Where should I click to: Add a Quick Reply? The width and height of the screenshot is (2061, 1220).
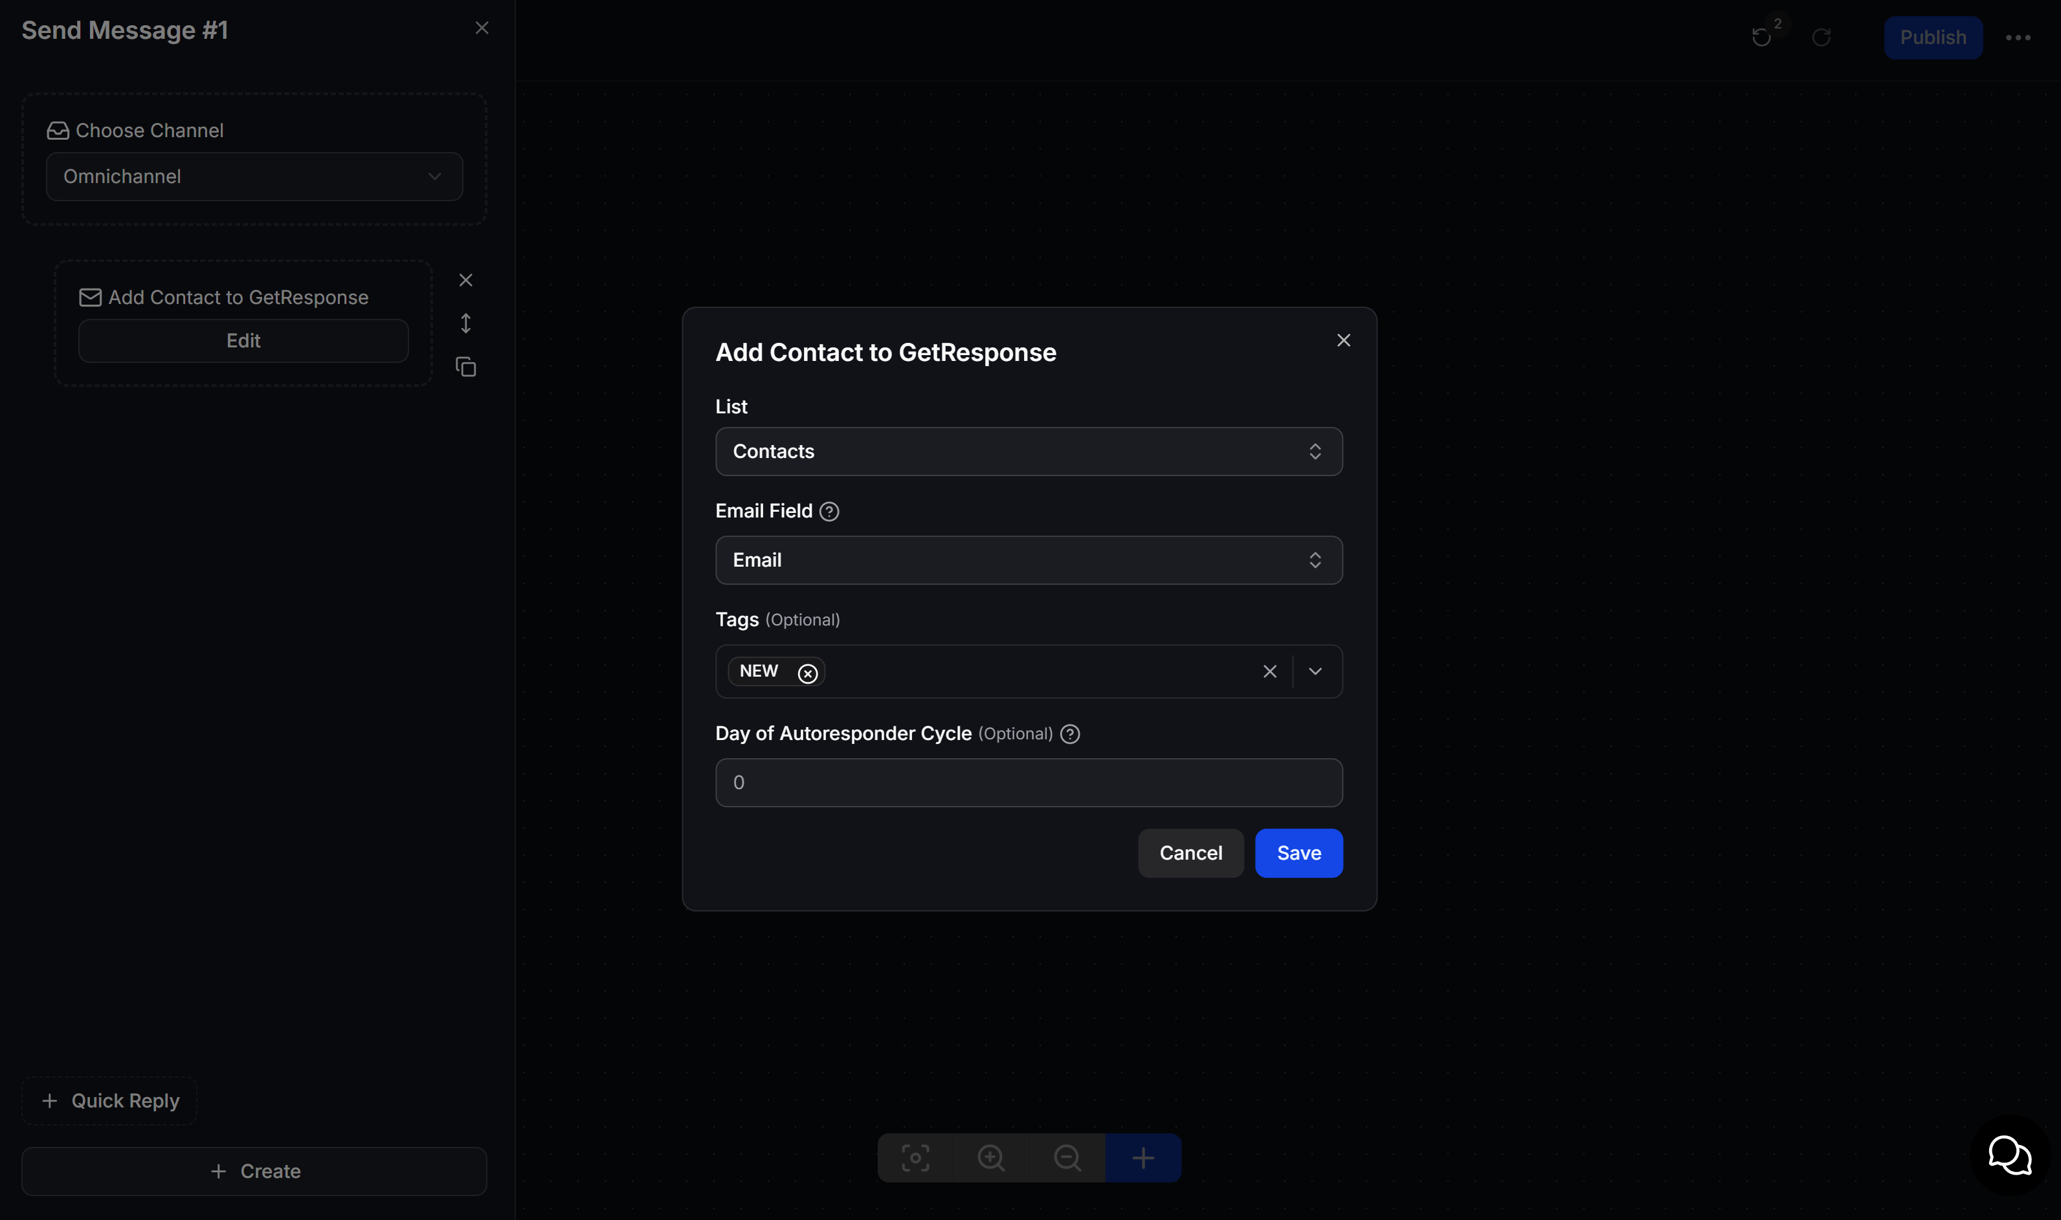109,1101
